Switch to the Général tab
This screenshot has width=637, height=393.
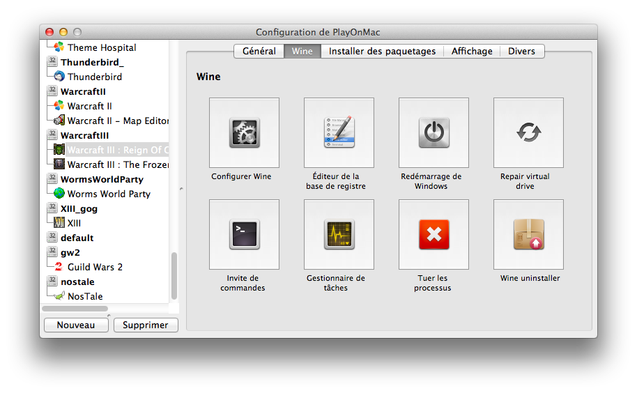coord(259,51)
